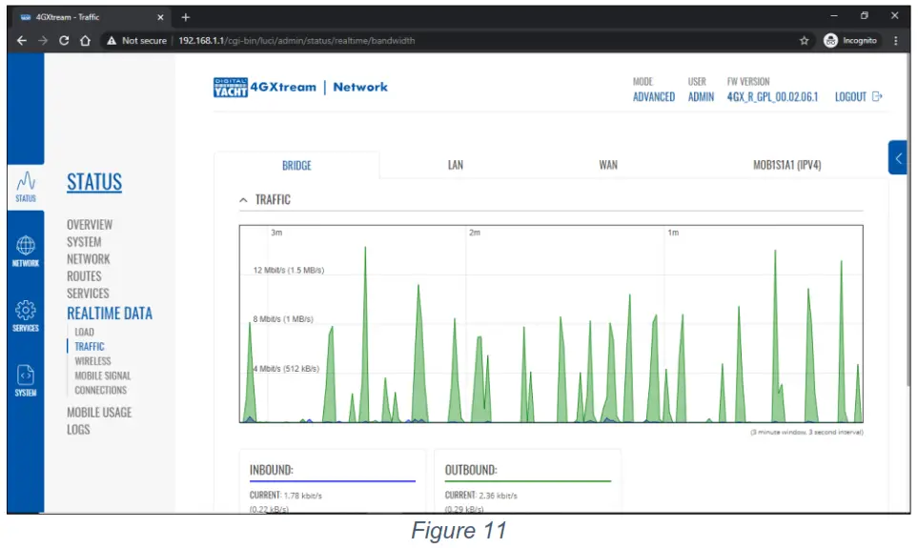Image resolution: width=918 pixels, height=548 pixels.
Task: Select the MOB1S1A1 (IPV4) tab
Action: (x=786, y=165)
